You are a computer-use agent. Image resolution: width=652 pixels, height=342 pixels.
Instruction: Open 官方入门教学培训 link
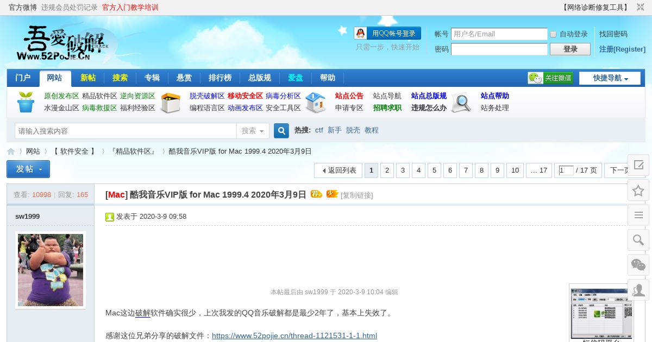[x=130, y=8]
